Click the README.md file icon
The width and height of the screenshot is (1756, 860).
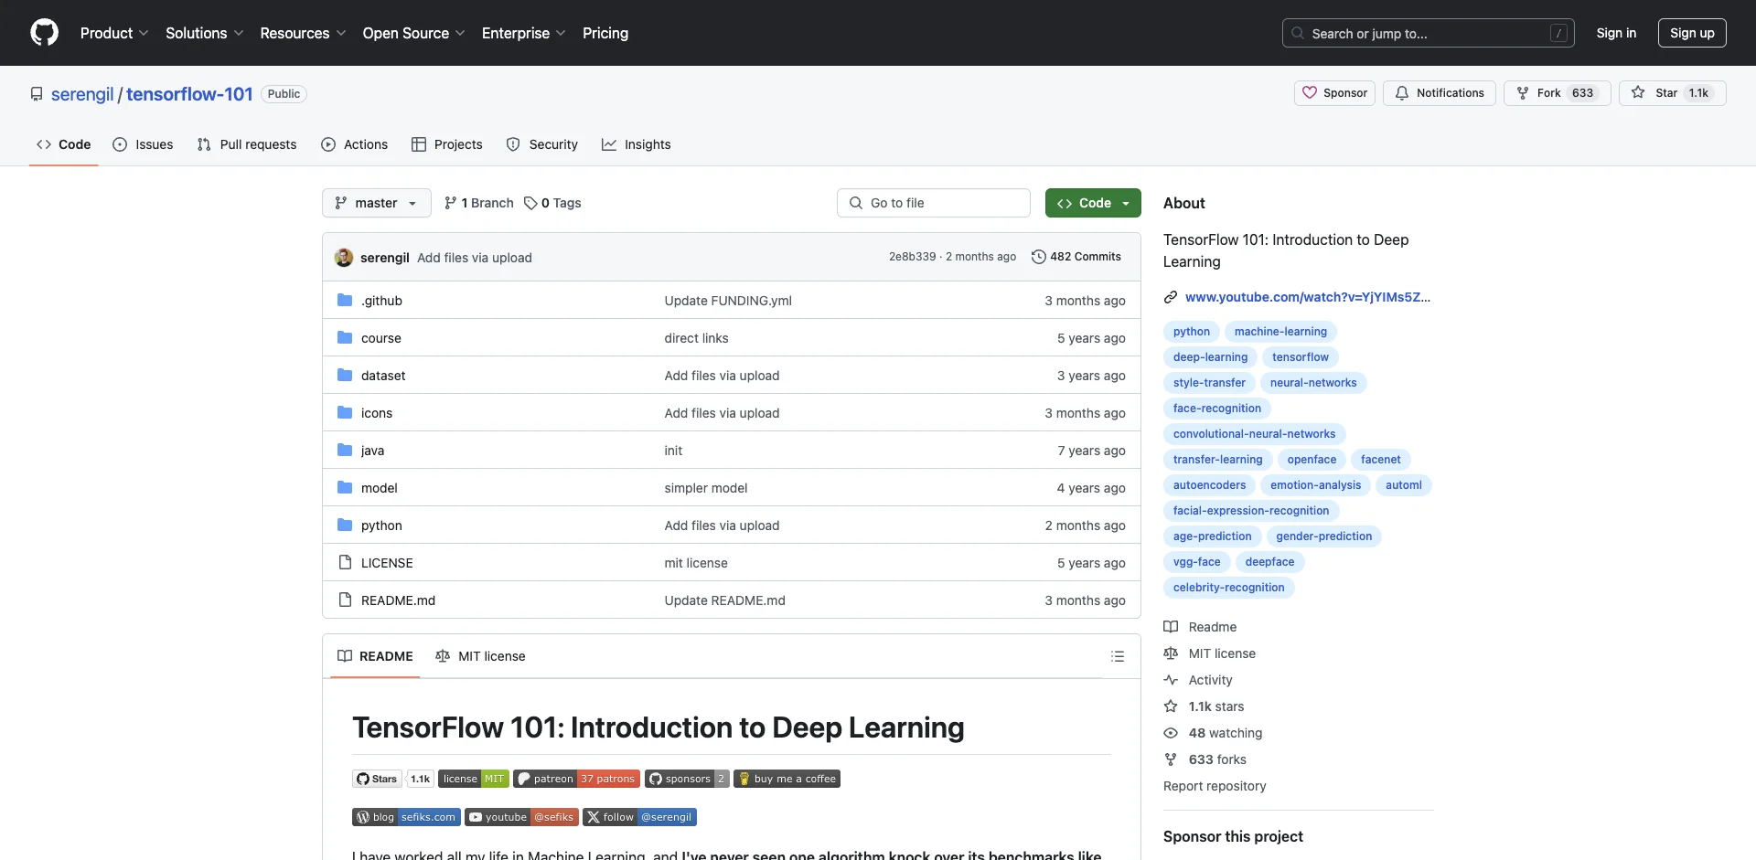[x=345, y=600]
